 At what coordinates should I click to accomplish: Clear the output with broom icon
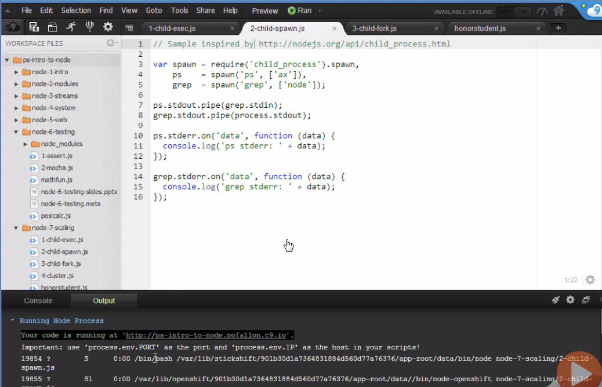coord(556,300)
